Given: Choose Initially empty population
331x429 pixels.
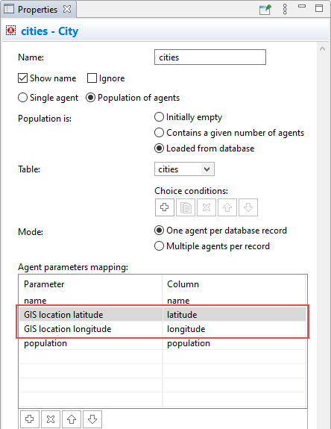Looking at the screenshot, I should click(x=159, y=117).
